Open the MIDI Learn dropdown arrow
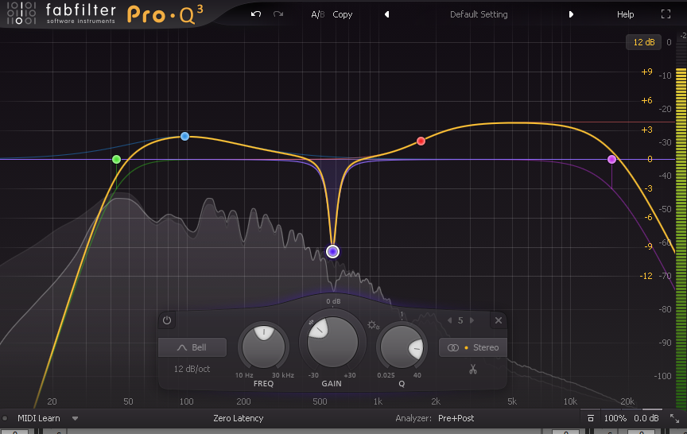Viewport: 687px width, 434px height. [75, 418]
